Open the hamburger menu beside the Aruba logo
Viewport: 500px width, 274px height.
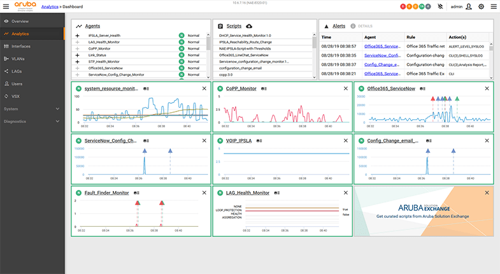coord(6,6)
